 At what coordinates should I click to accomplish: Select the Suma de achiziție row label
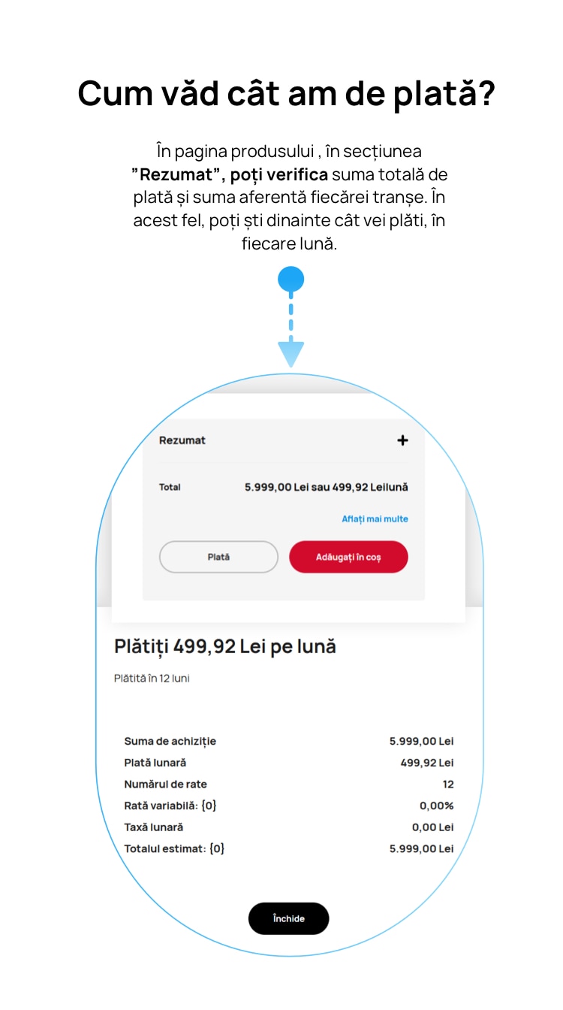(170, 741)
